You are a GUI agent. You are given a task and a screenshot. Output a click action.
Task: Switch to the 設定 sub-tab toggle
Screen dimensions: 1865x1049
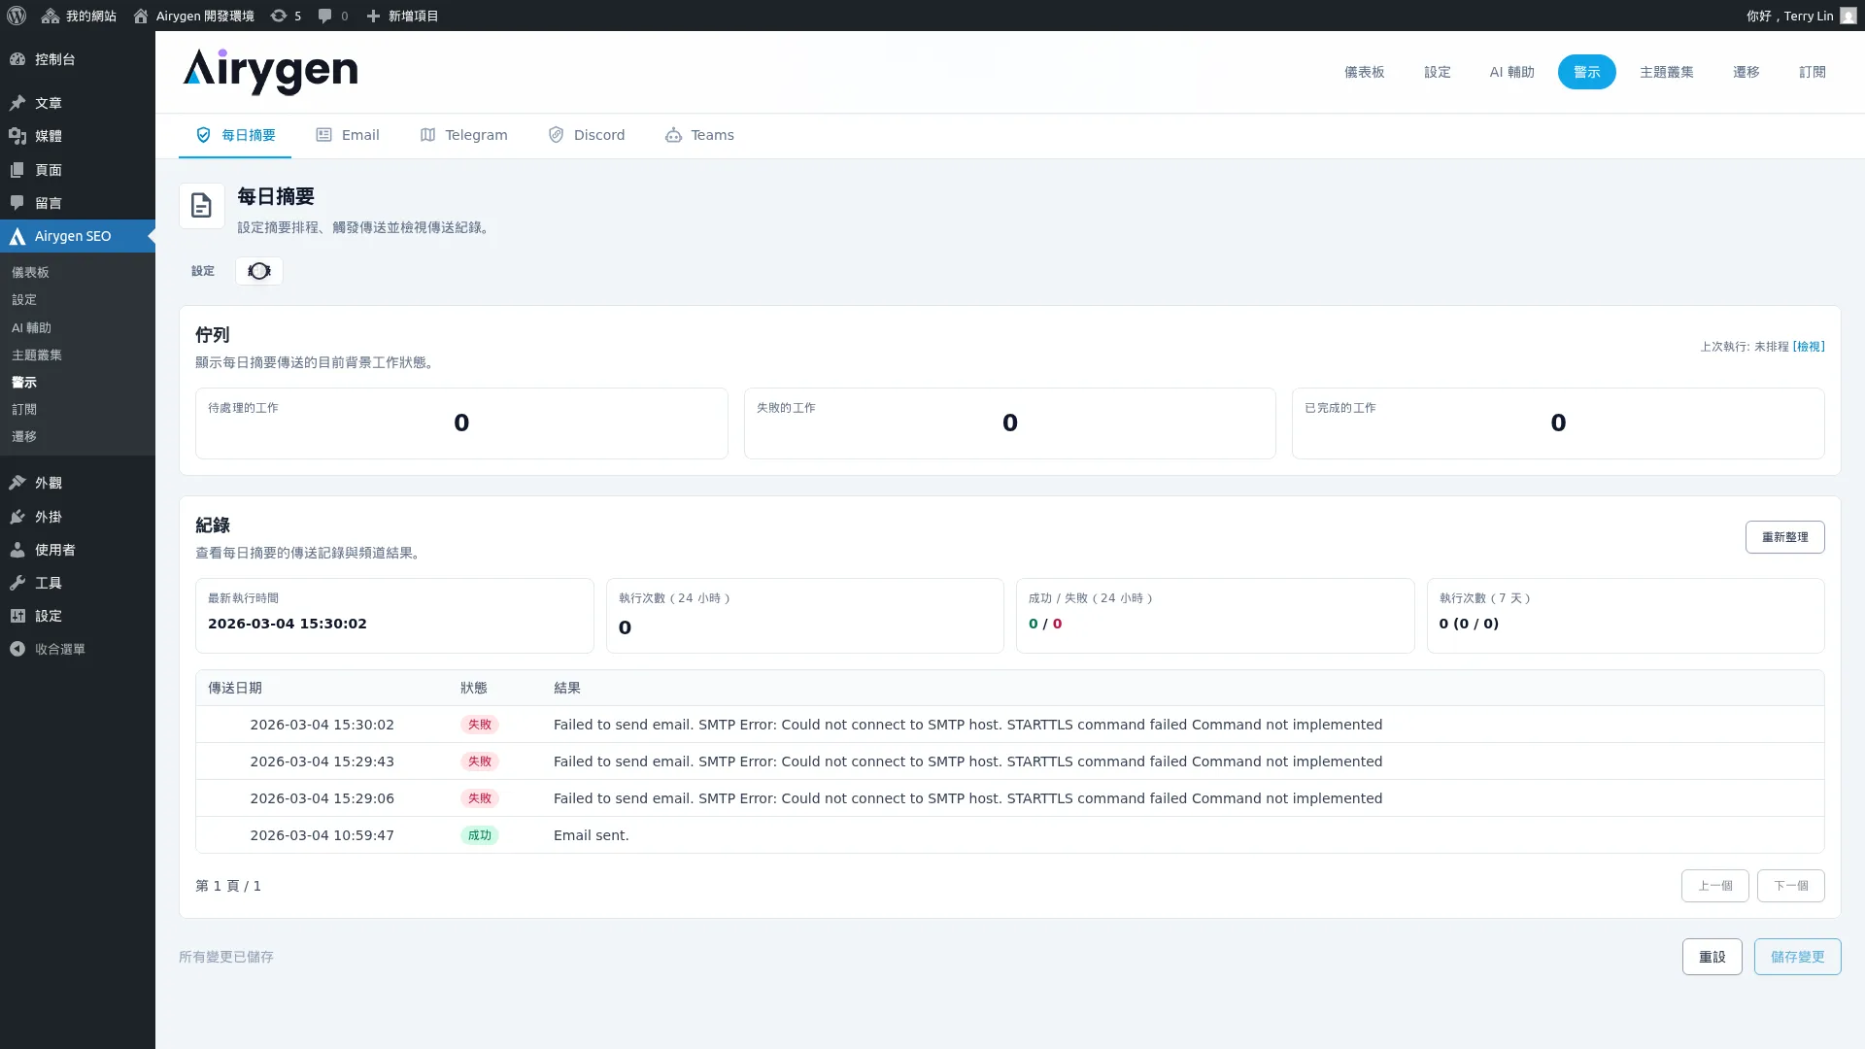[x=203, y=271]
